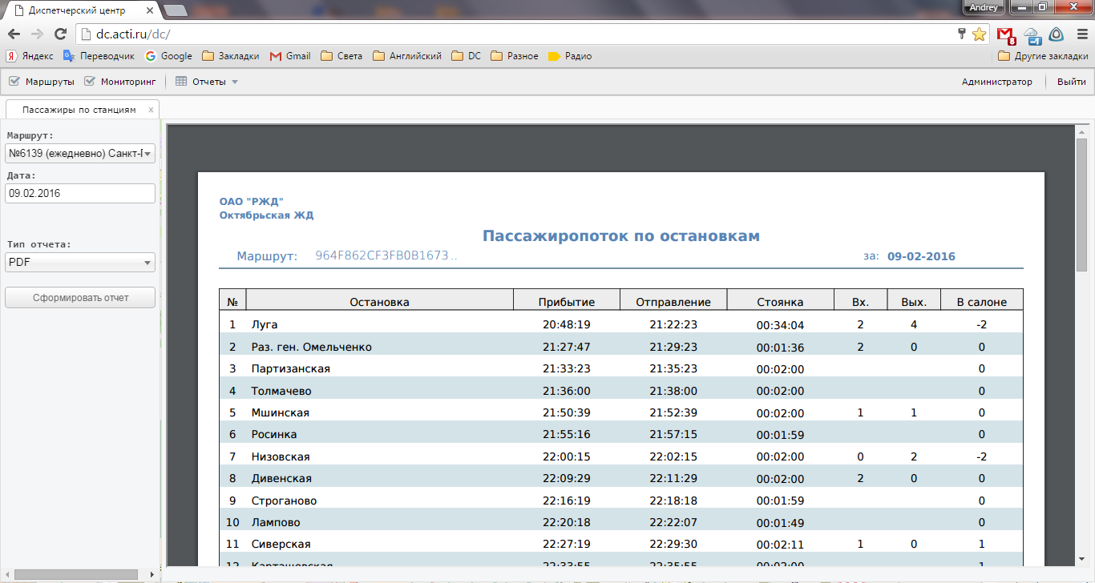
Task: Click the Строганово stop name
Action: [284, 501]
